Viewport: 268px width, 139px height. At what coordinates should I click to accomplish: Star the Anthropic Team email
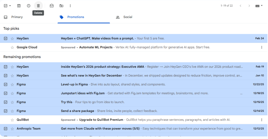point(12,129)
